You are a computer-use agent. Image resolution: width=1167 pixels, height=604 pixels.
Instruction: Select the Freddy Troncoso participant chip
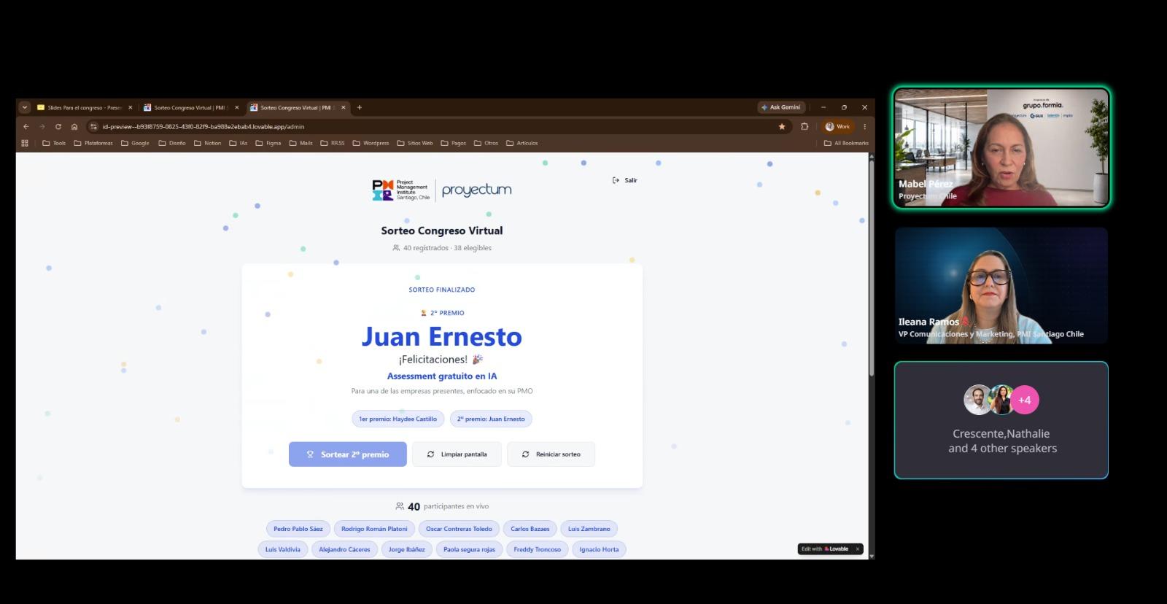(x=538, y=549)
